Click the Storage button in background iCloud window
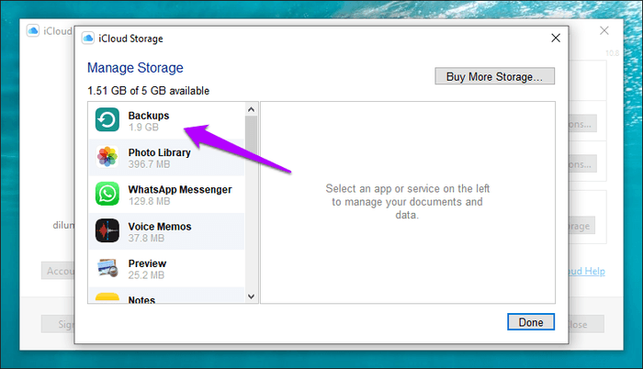The width and height of the screenshot is (643, 369). pyautogui.click(x=581, y=226)
